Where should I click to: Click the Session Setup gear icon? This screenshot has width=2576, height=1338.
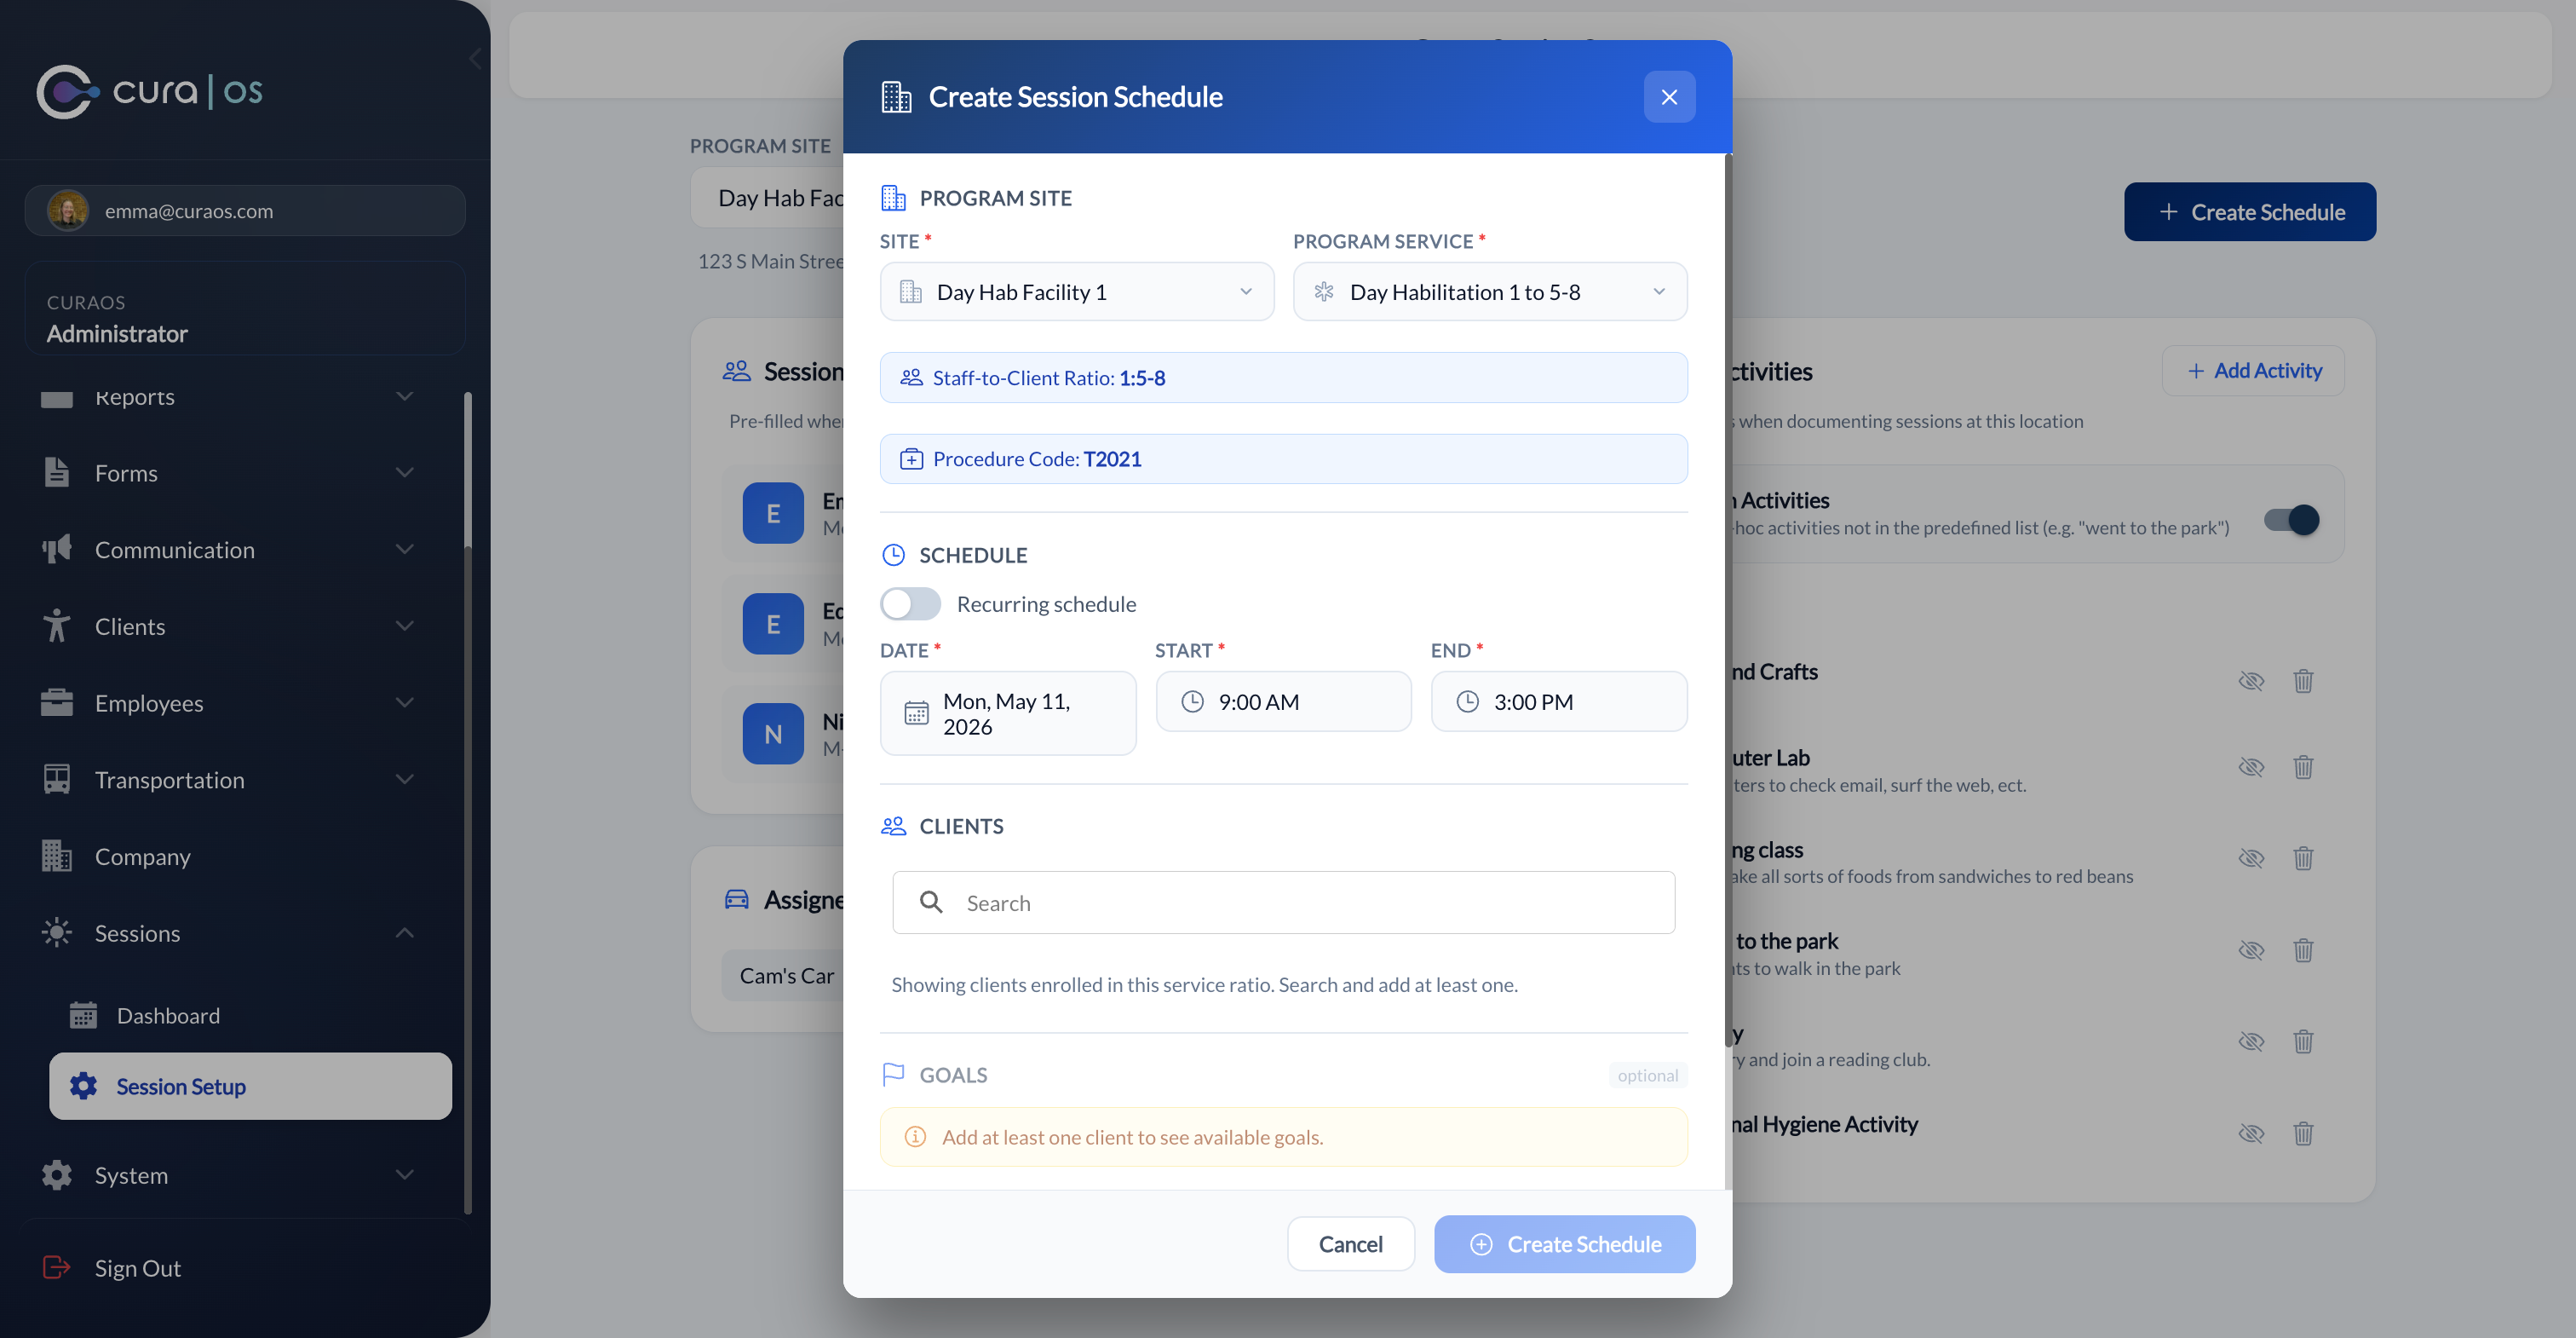tap(83, 1086)
